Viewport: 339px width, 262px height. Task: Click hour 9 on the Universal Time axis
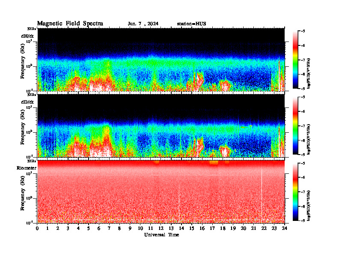pos(130,229)
